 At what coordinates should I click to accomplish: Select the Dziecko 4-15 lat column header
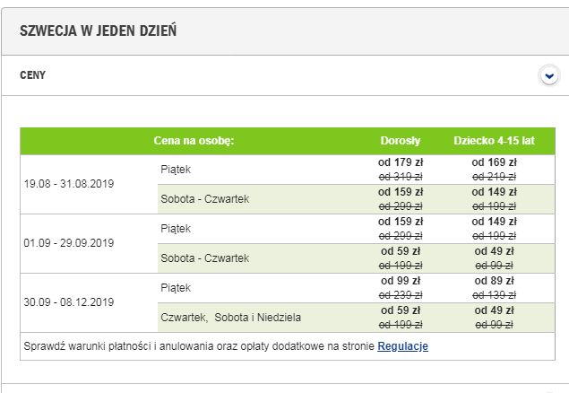[494, 141]
